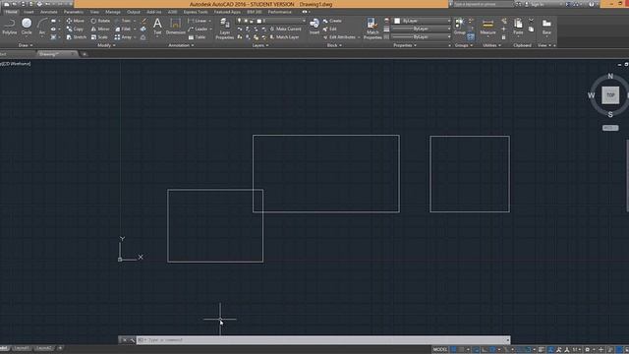Open the Output ribbon tab
The image size is (629, 354).
click(x=134, y=12)
